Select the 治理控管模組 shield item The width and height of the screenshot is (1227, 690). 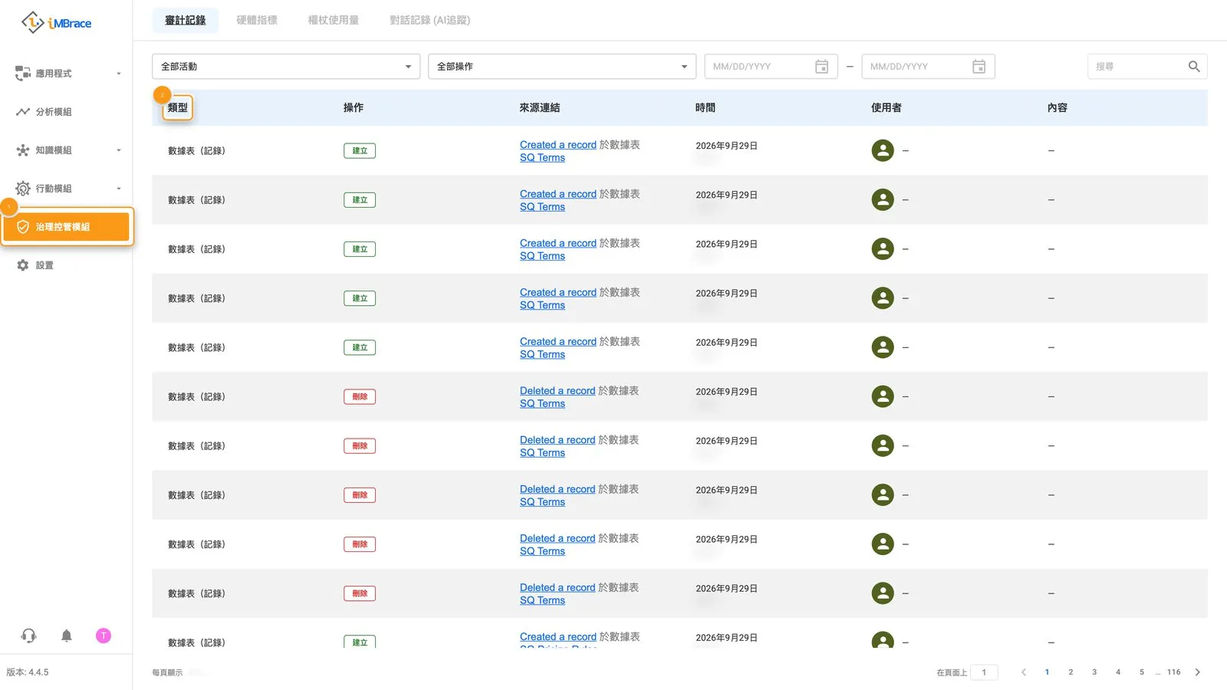tap(67, 227)
